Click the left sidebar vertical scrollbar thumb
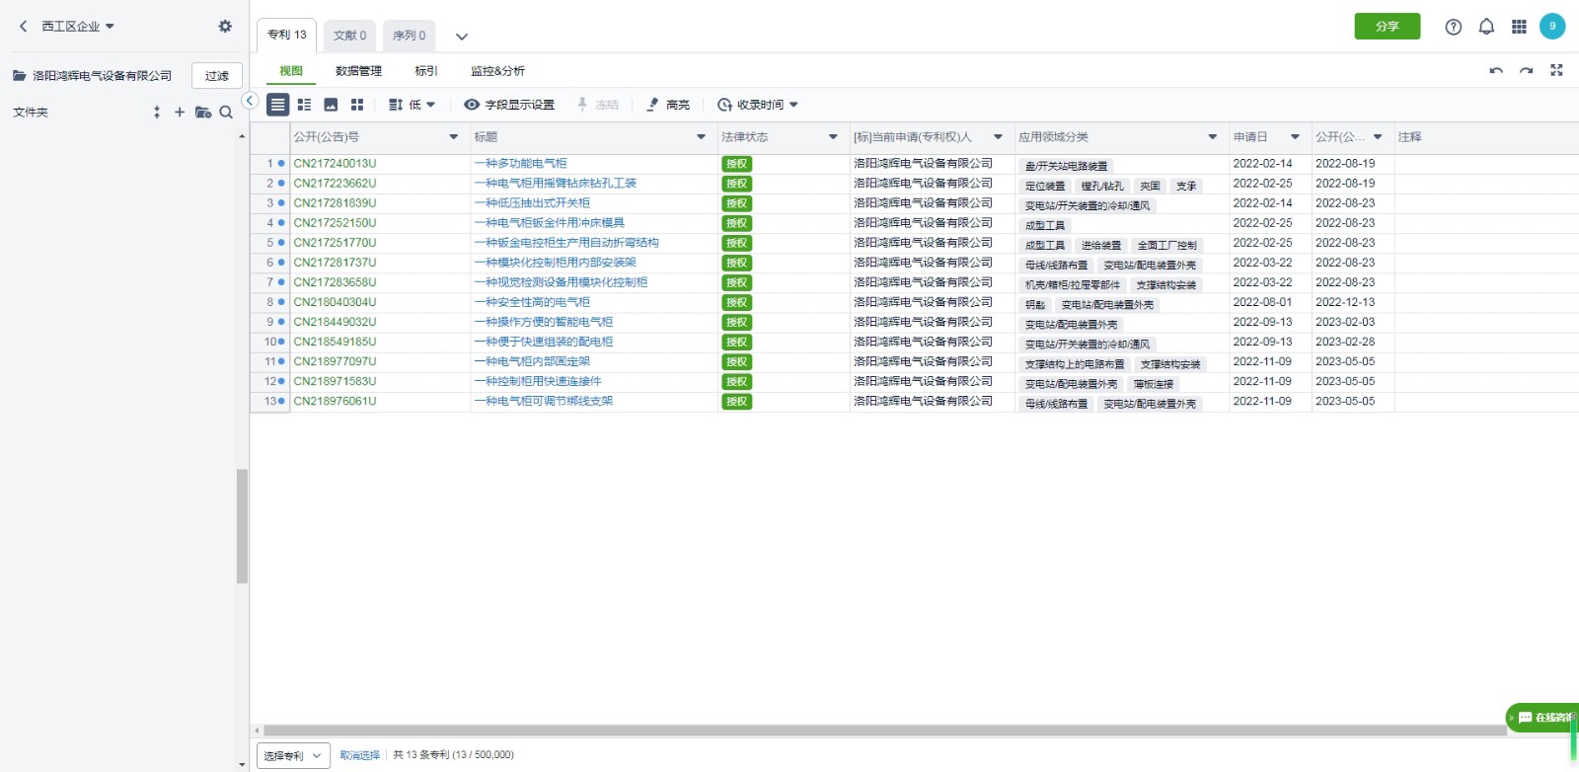Image resolution: width=1579 pixels, height=772 pixels. coord(242,526)
